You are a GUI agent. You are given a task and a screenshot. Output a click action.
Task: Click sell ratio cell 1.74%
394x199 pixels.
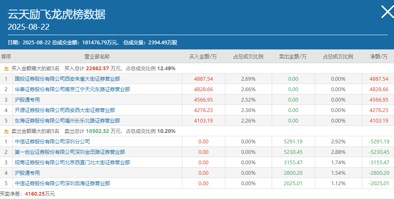pos(338,163)
